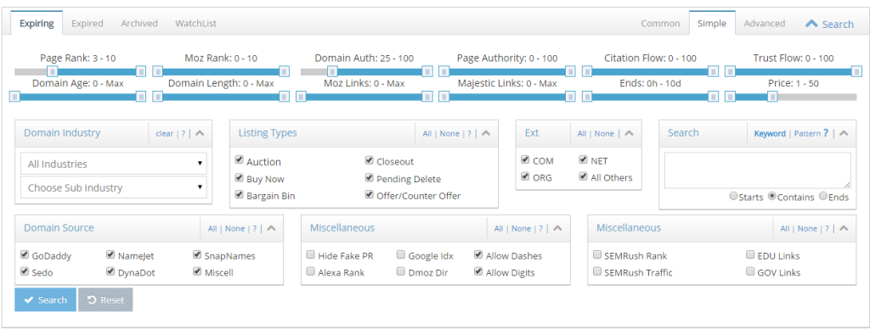Screen dimensions: 870x329
Task: Click help question mark beside Pattern
Action: (826, 133)
